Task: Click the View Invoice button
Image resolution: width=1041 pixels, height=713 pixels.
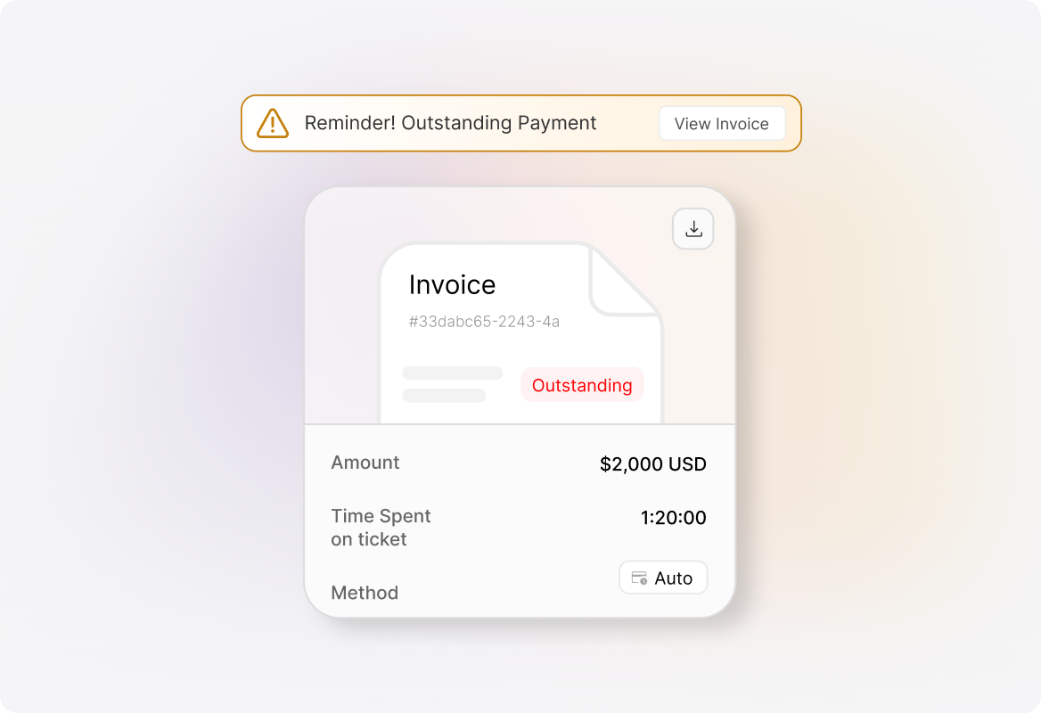Action: 721,123
